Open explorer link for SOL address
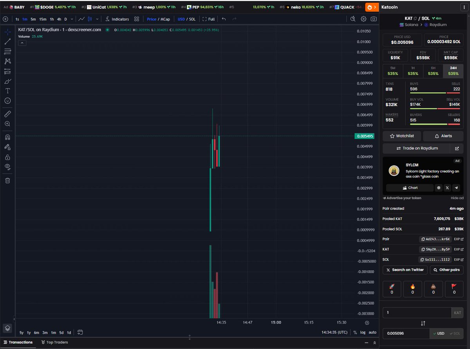The width and height of the screenshot is (470, 349). 459,259
